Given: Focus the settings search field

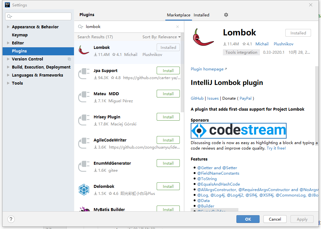Looking at the screenshot, I should pyautogui.click(x=38, y=16).
